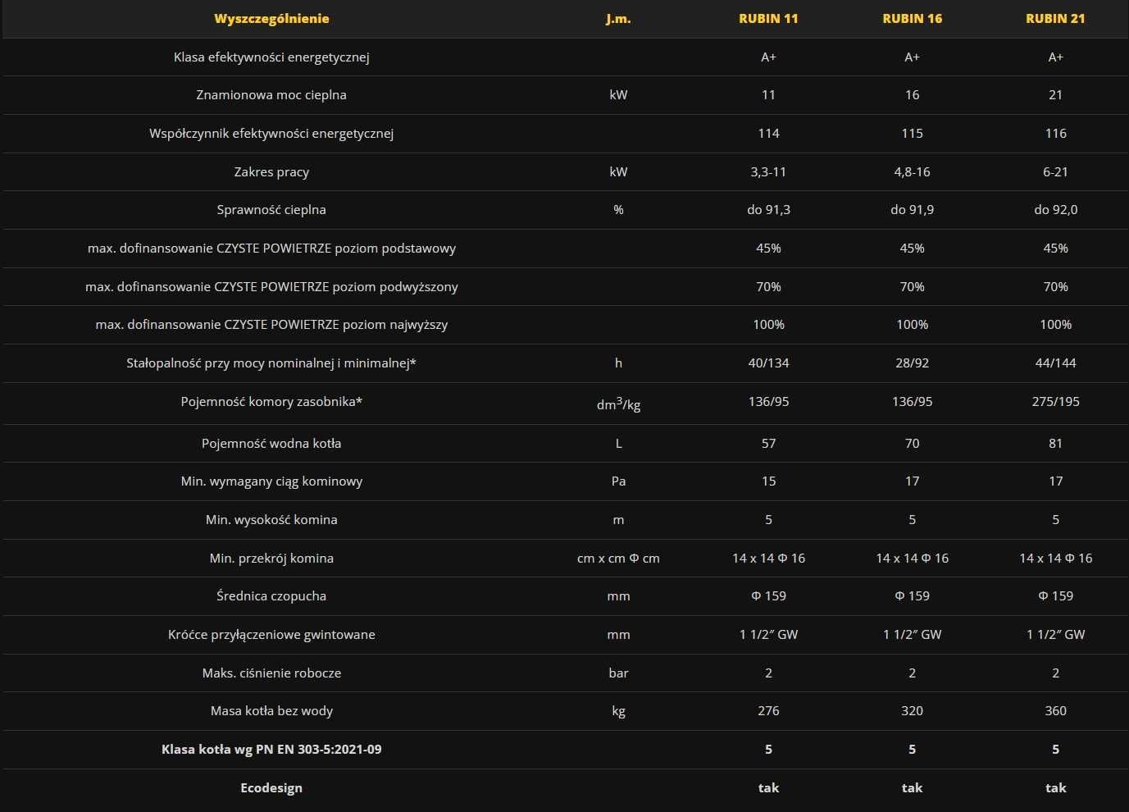The image size is (1129, 812).
Task: Click the value '115' for RUBIN 16
Action: click(912, 134)
